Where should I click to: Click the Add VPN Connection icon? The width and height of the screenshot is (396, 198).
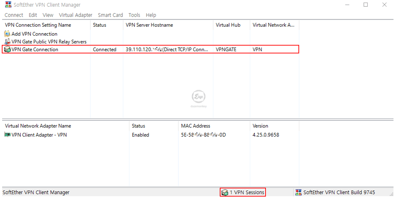[x=7, y=34]
